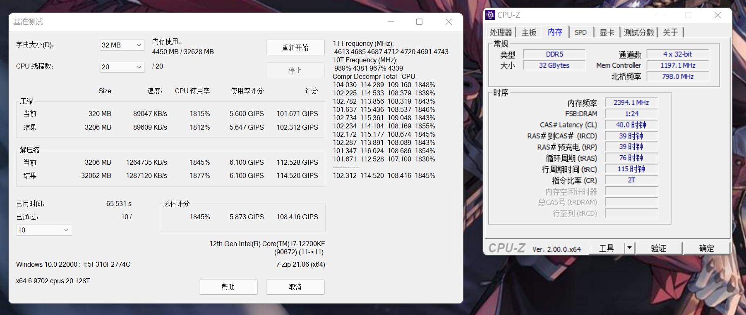The width and height of the screenshot is (746, 315).
Task: Open the CPU-Z 工具 dropdown arrow
Action: coord(629,248)
